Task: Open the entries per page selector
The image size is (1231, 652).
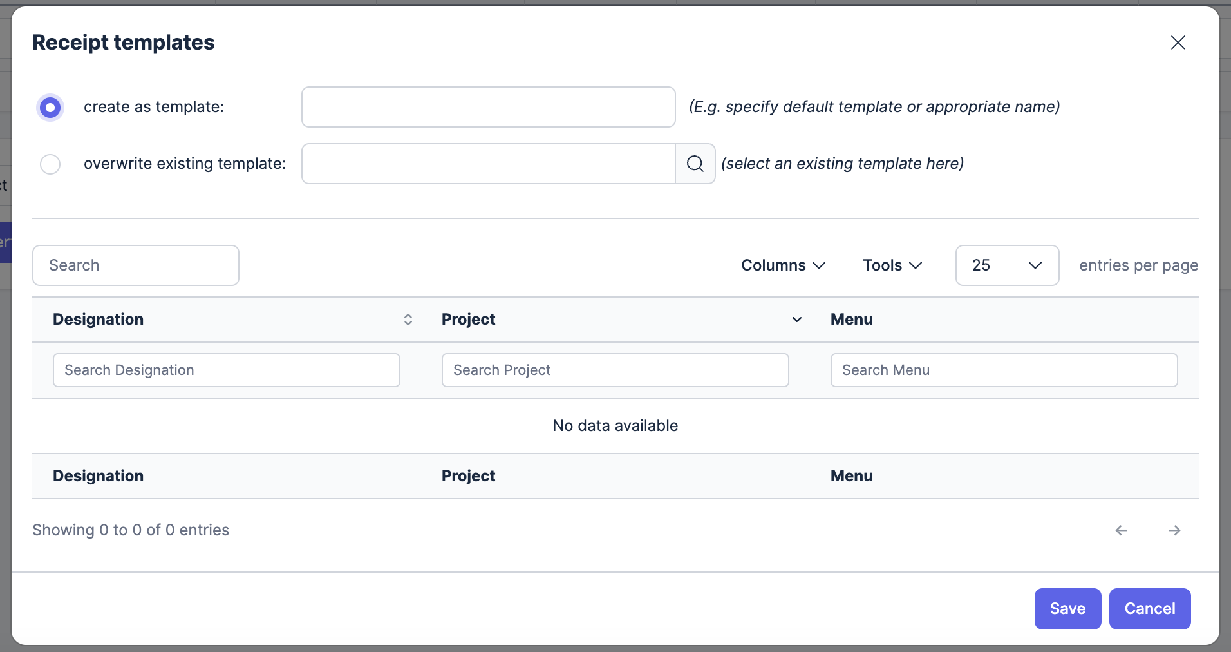Action: (x=1007, y=265)
